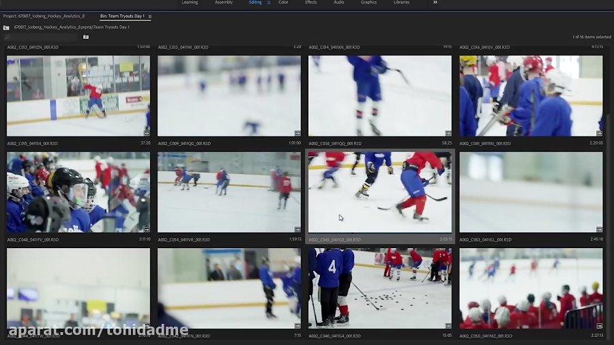This screenshot has height=345, width=614.
Task: Select thumbnail of clip A002_C041_0411MJ_001.R3D
Action: [531, 95]
